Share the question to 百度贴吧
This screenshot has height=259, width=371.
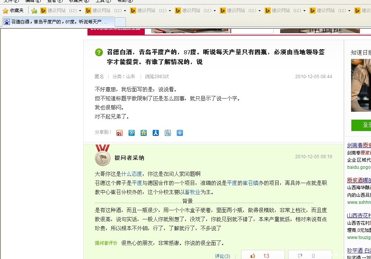(168, 133)
